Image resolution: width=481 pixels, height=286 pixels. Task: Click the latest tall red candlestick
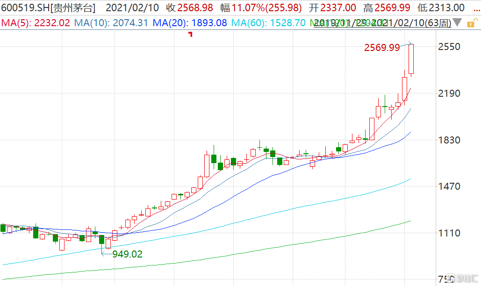tap(411, 58)
